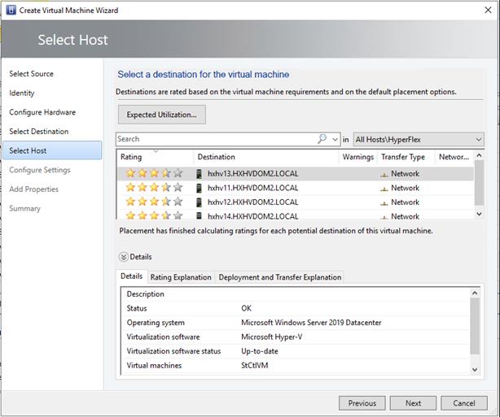The height and width of the screenshot is (417, 500).
Task: Go to the Identity step
Action: 22,93
